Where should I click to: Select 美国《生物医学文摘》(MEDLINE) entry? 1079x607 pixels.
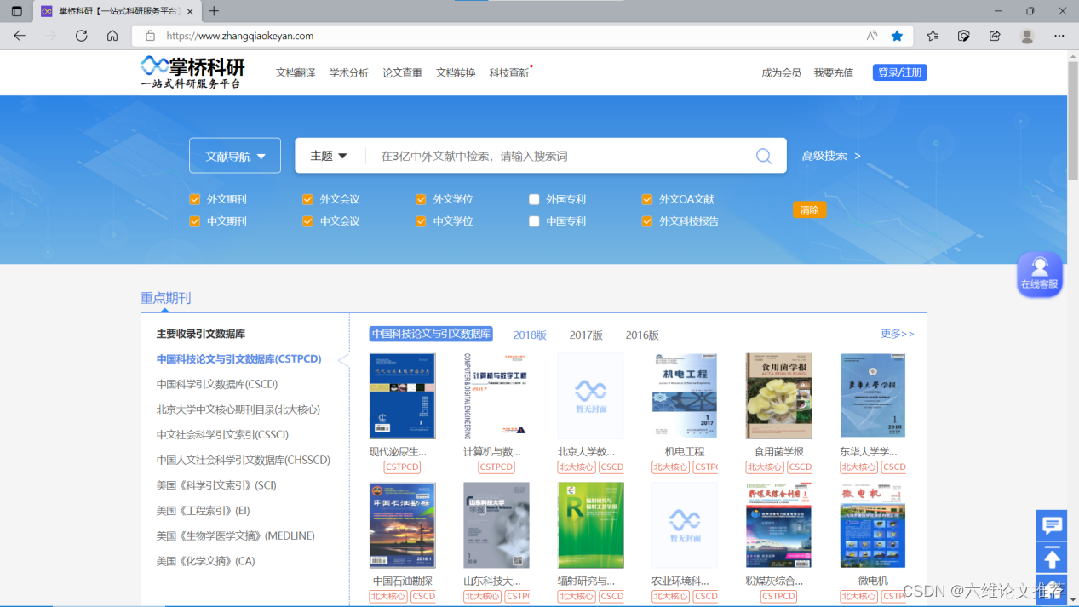pyautogui.click(x=236, y=535)
